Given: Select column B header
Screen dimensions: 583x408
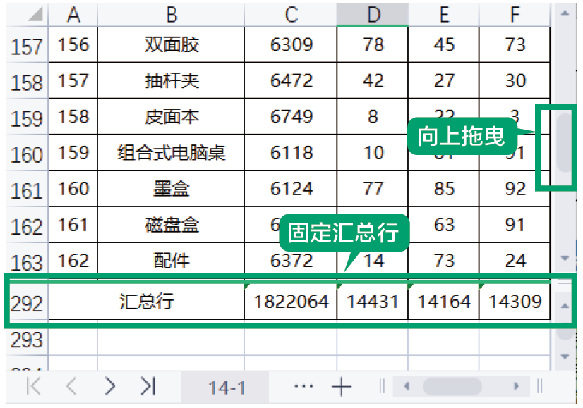Looking at the screenshot, I should point(171,15).
